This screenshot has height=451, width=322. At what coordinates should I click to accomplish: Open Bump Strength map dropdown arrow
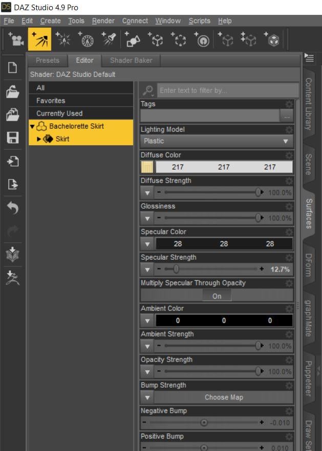(x=147, y=397)
